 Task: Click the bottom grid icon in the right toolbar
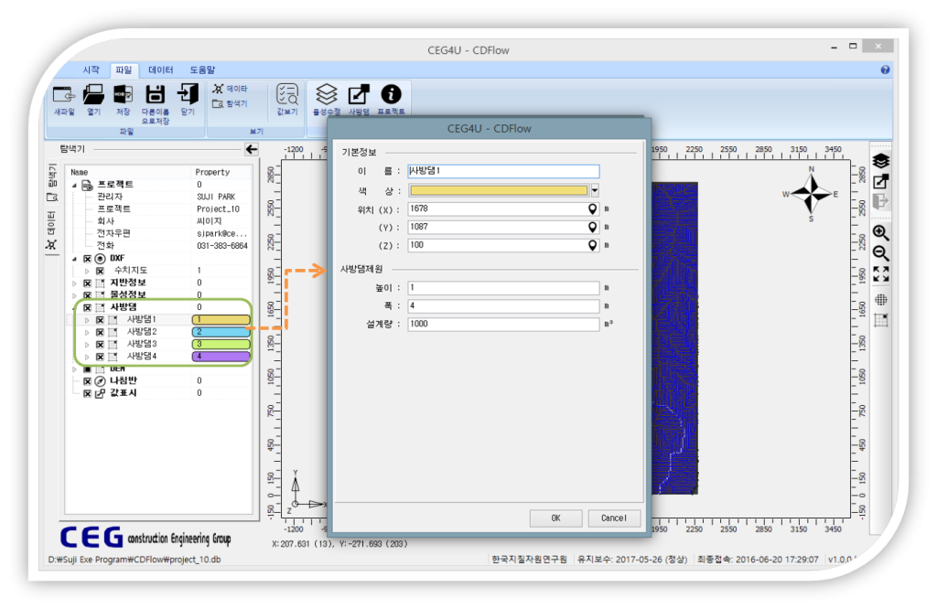pos(881,320)
